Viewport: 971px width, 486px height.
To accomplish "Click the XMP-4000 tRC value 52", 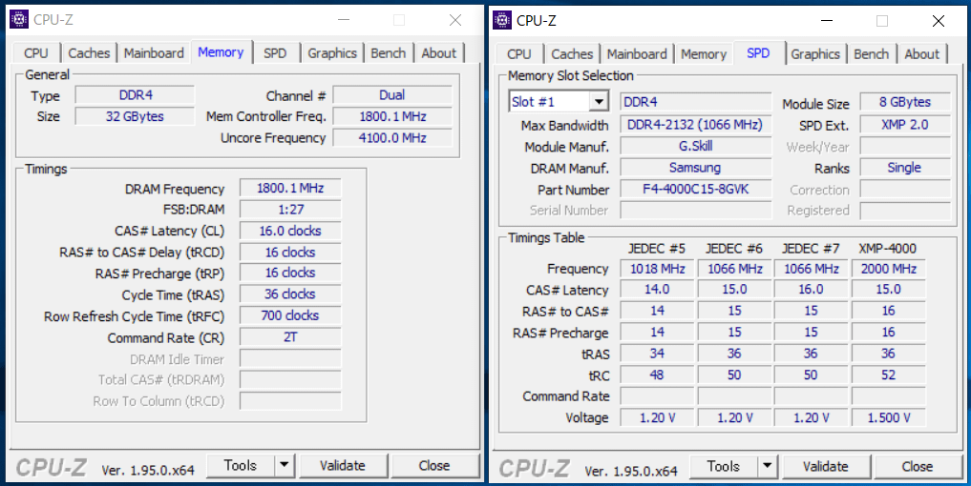I will pos(889,375).
